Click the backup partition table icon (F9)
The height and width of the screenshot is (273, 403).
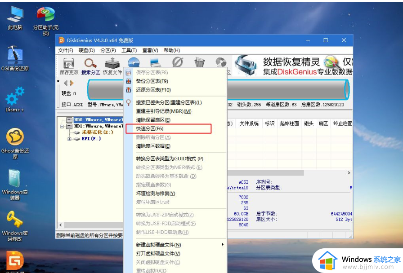tap(129, 81)
